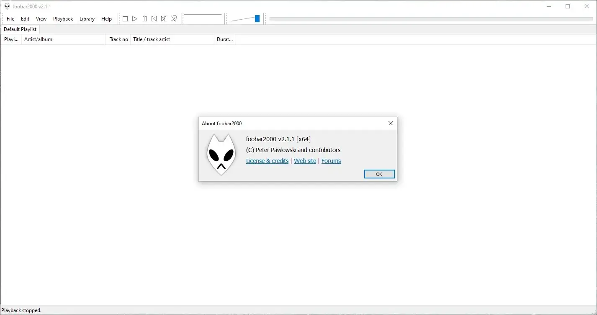Viewport: 597px width, 315px height.
Task: Play a random track via toolbar icon
Action: pyautogui.click(x=173, y=19)
